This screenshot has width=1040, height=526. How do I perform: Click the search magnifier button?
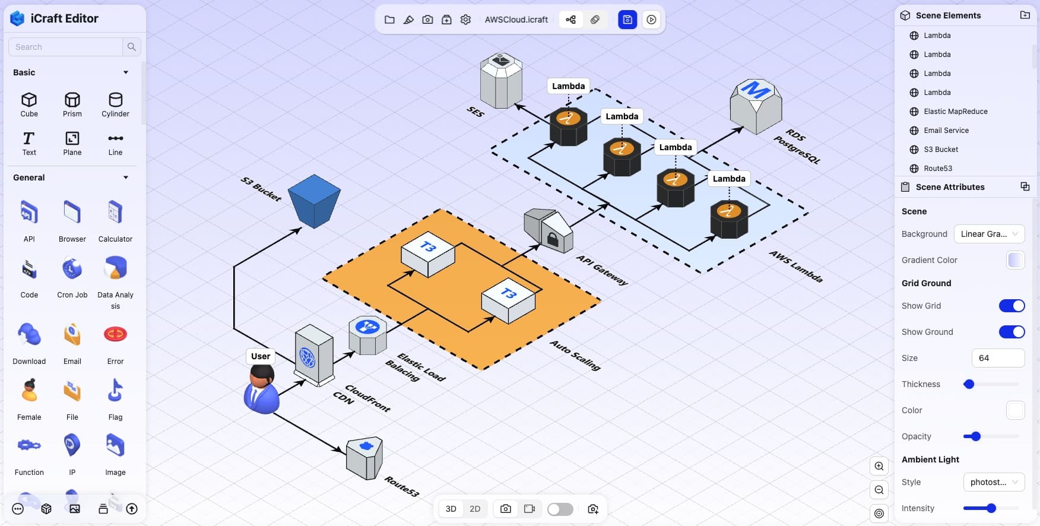pos(132,47)
